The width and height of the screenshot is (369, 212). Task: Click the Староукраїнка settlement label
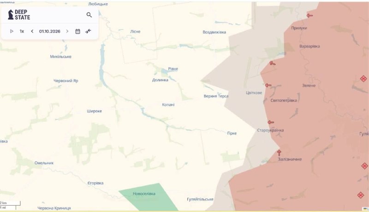(x=270, y=130)
